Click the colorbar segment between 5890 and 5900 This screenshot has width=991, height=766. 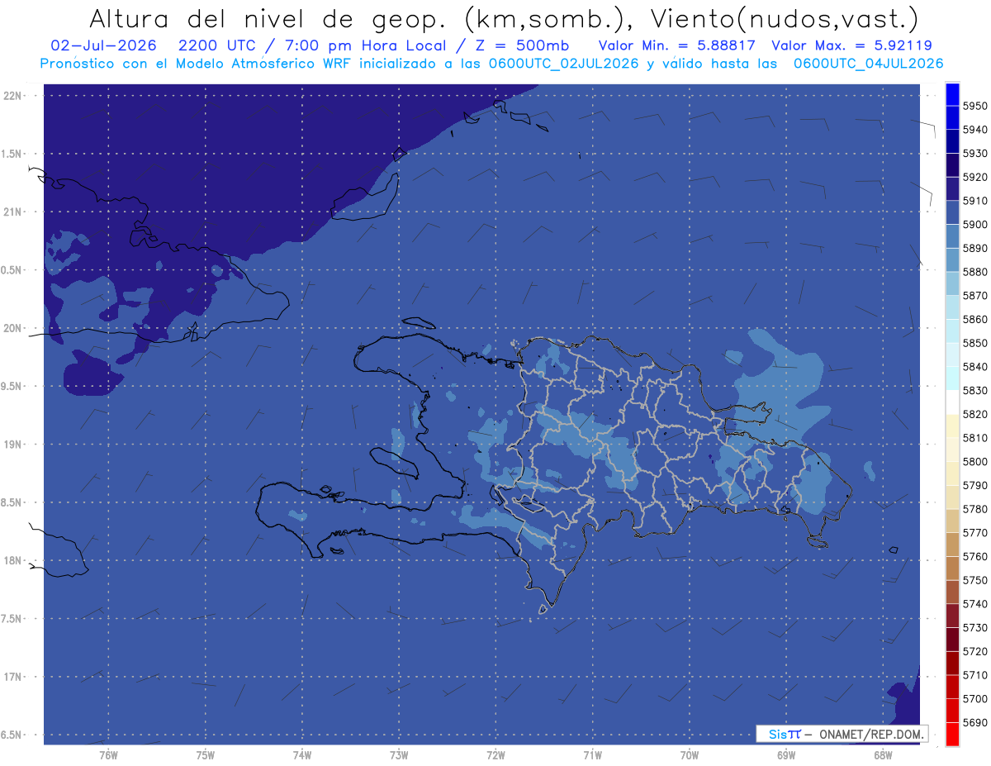[x=951, y=236]
